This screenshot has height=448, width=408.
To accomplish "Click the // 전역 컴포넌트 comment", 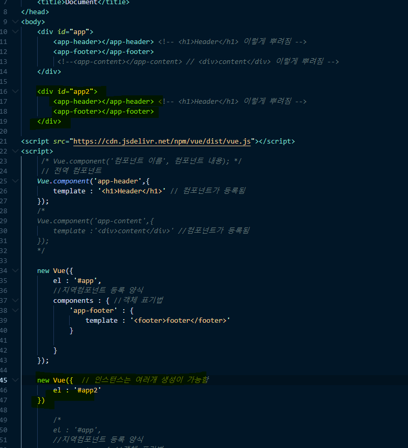I will point(71,171).
